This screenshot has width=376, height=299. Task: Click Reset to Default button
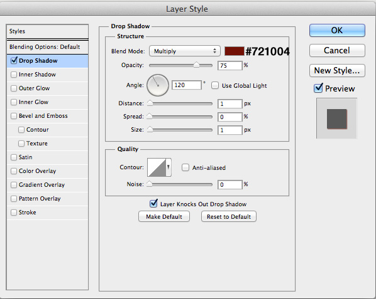tap(229, 216)
